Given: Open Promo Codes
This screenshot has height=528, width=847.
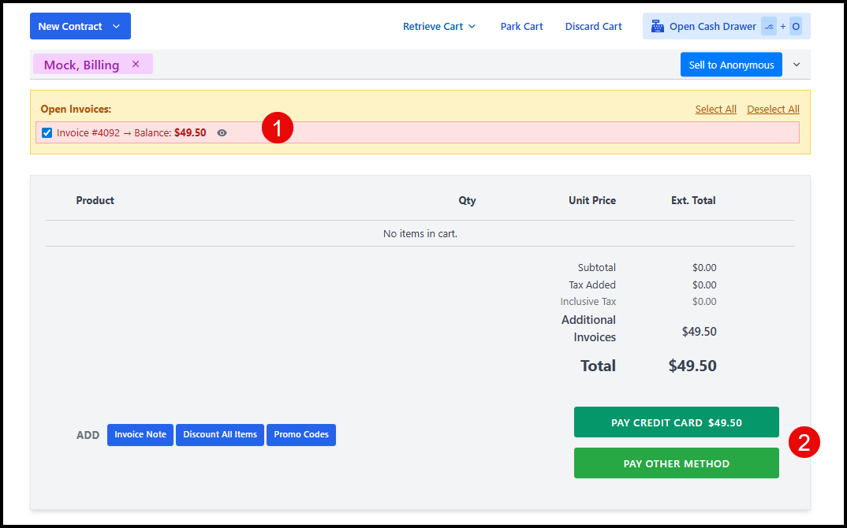Looking at the screenshot, I should click(301, 435).
